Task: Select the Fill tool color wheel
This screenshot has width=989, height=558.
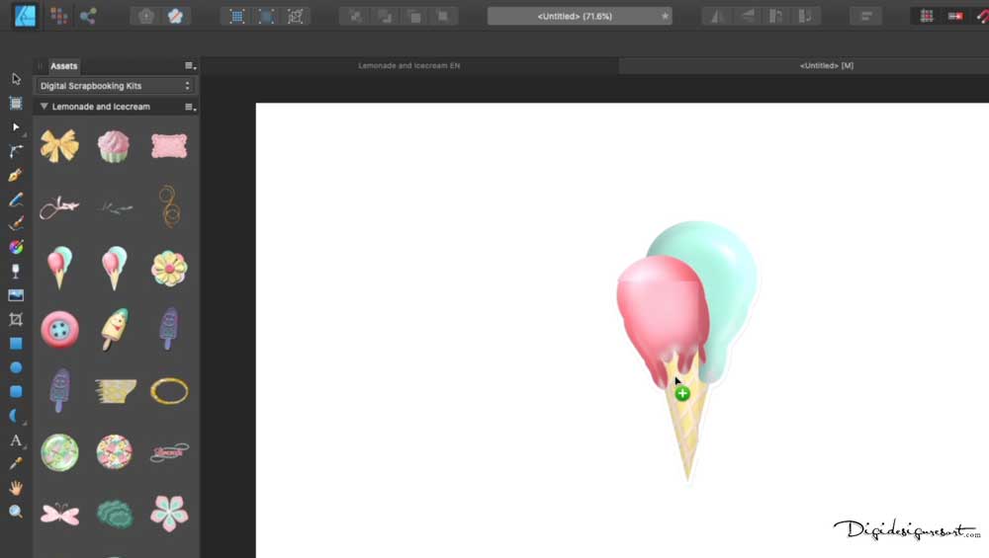Action: point(16,247)
